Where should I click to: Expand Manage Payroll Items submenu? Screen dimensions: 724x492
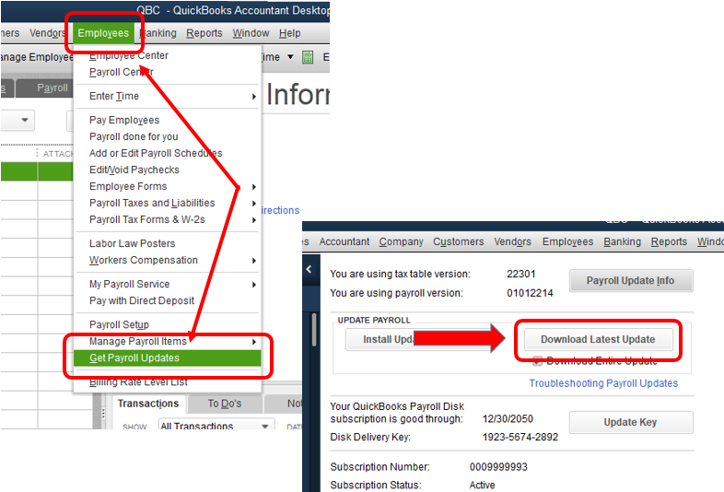167,342
